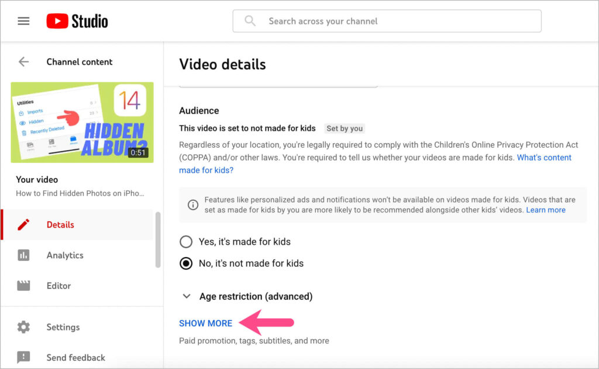The image size is (599, 369).
Task: Go to the Analytics section
Action: tap(64, 255)
